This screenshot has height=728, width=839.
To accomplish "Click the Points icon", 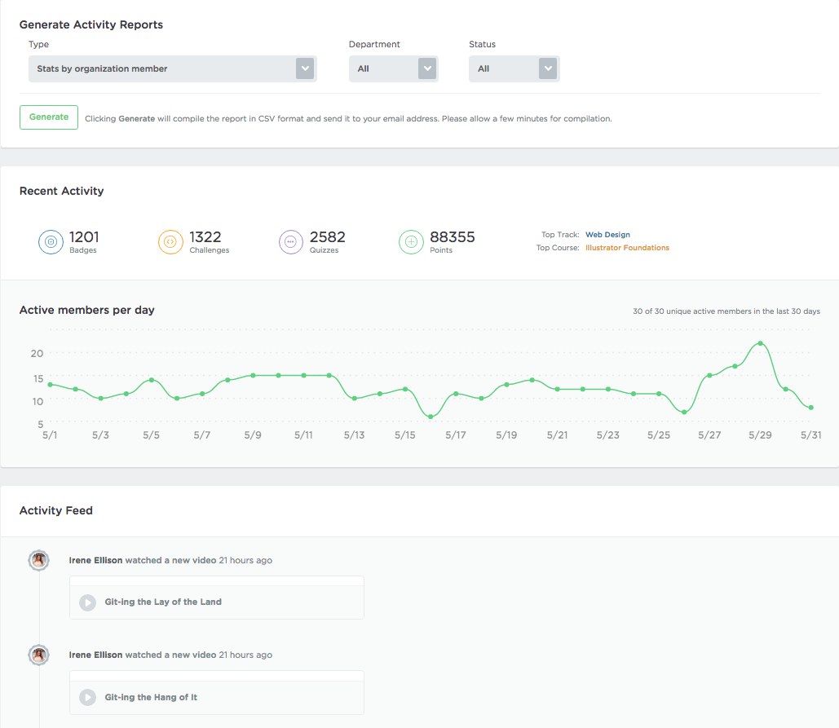I will [411, 241].
